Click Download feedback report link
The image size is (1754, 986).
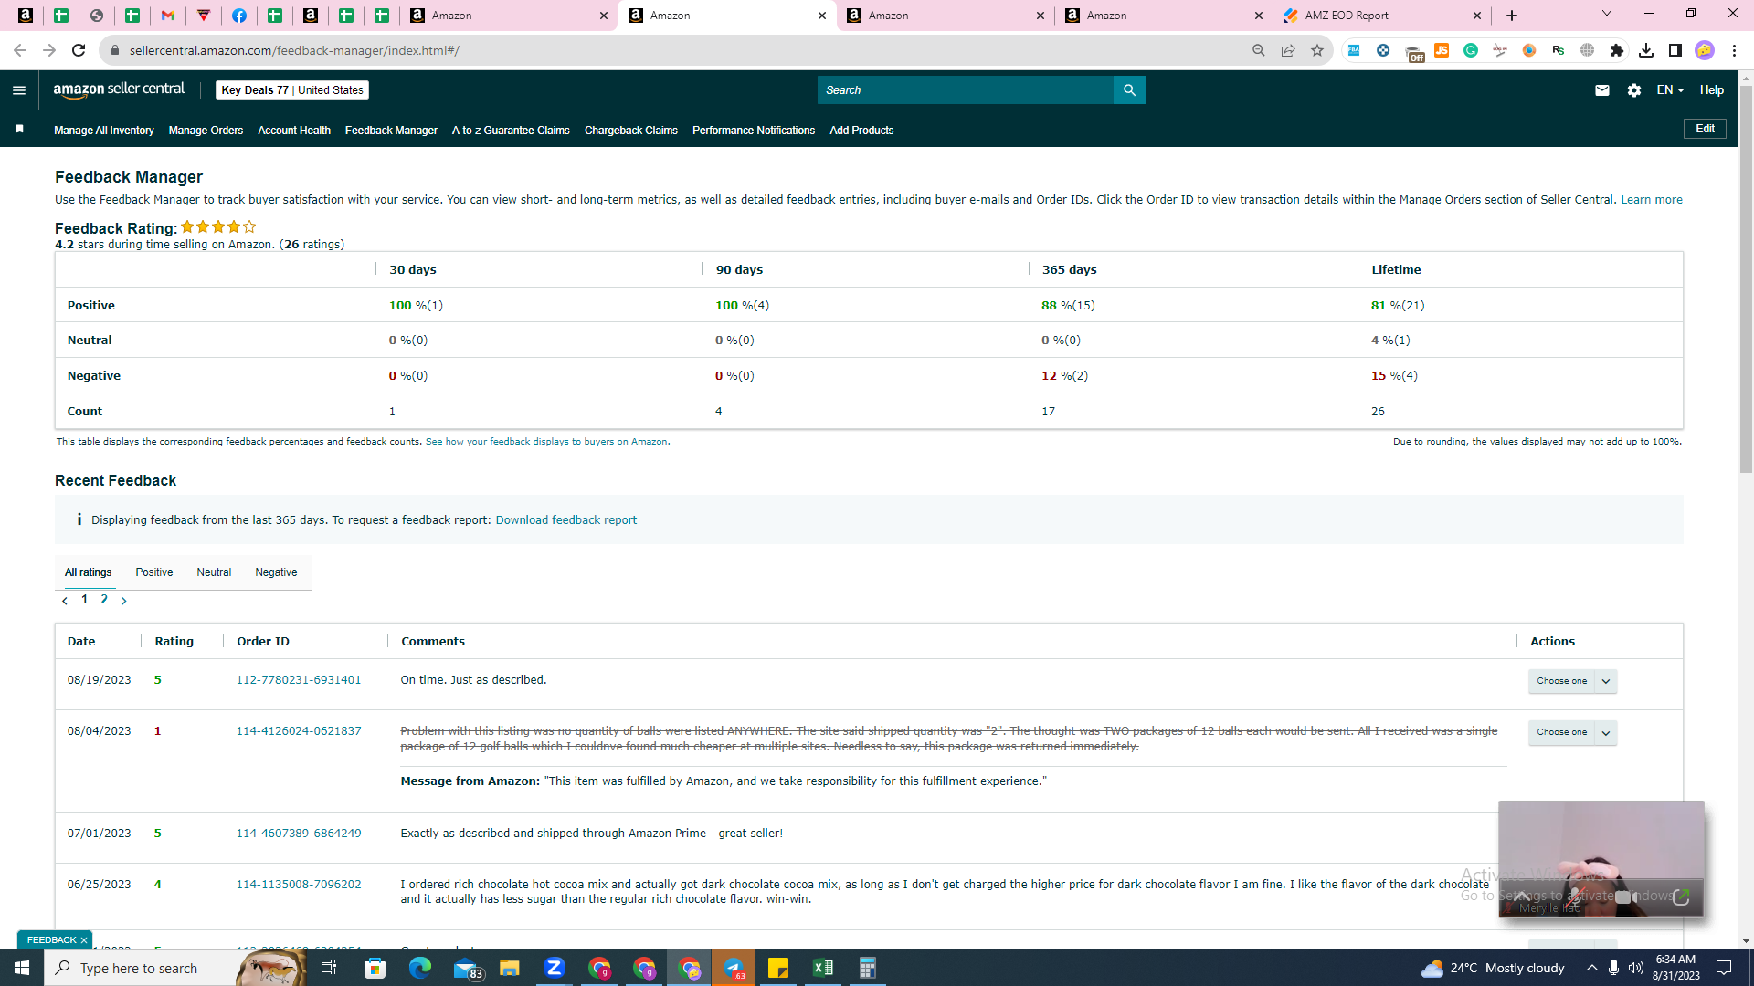566,520
